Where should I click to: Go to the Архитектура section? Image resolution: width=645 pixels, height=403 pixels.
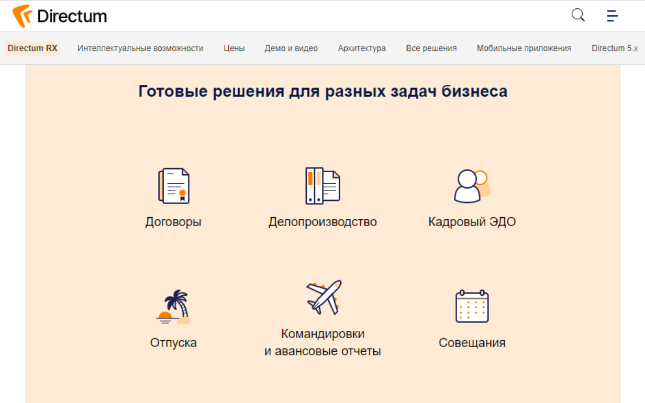(361, 48)
